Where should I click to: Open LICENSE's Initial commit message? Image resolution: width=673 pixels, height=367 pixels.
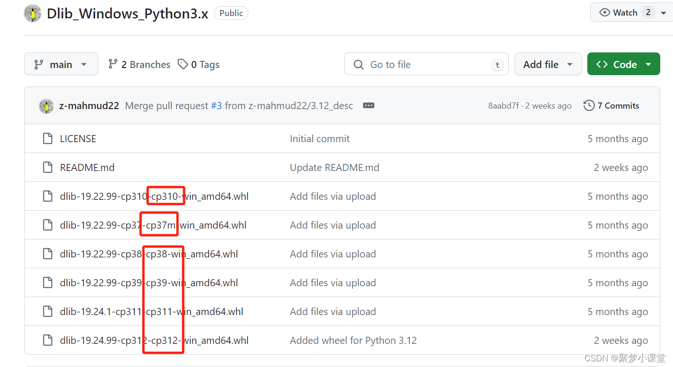pos(320,138)
